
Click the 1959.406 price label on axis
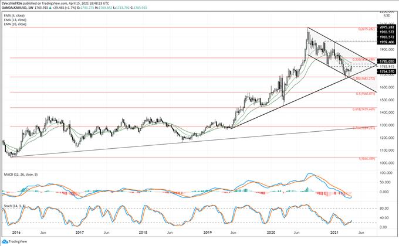click(x=386, y=42)
